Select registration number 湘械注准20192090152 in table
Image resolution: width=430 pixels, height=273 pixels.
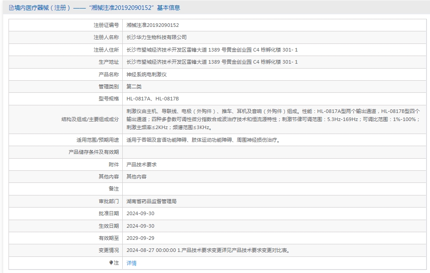pyautogui.click(x=152, y=26)
